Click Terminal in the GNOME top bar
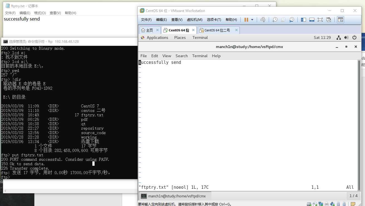This screenshot has width=365, height=206. point(200,37)
